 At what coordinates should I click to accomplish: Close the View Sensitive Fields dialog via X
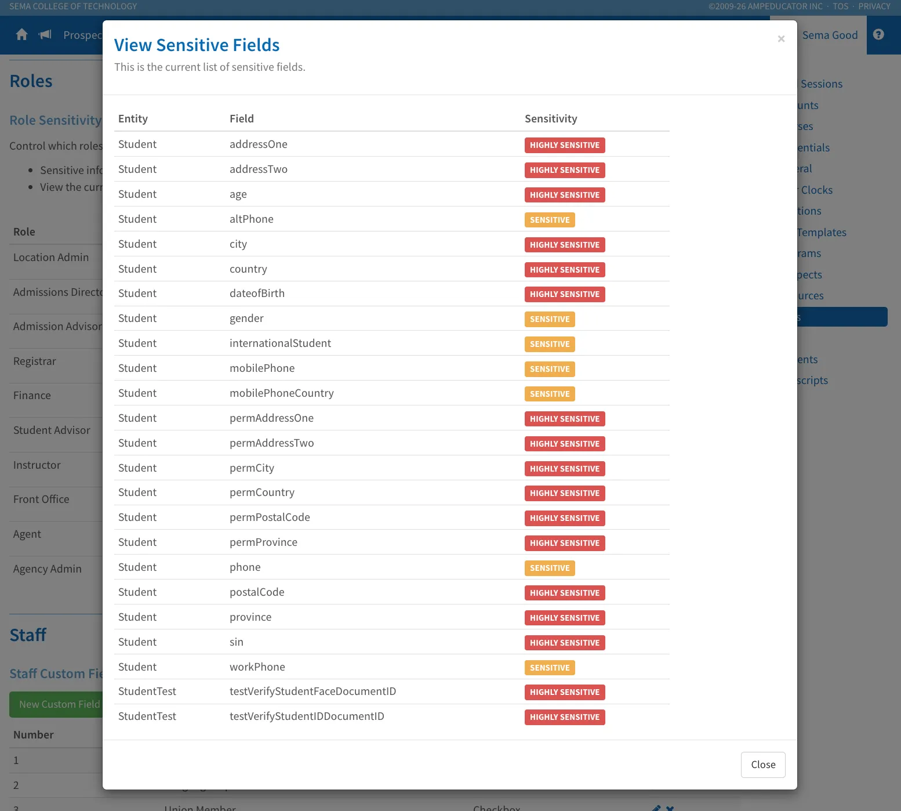coord(781,39)
